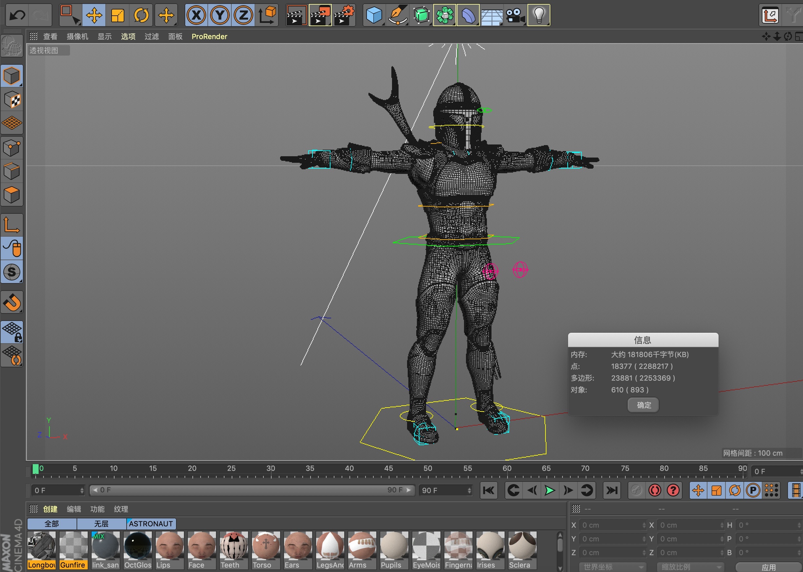803x572 pixels.
Task: Open the 缩放比例 dropdown
Action: click(690, 567)
